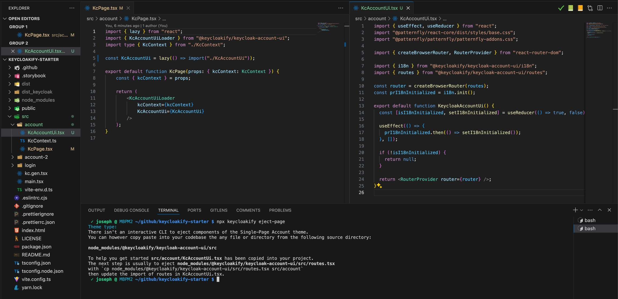Click the orange book icon in toolbar
Image resolution: width=618 pixels, height=299 pixels.
point(580,8)
